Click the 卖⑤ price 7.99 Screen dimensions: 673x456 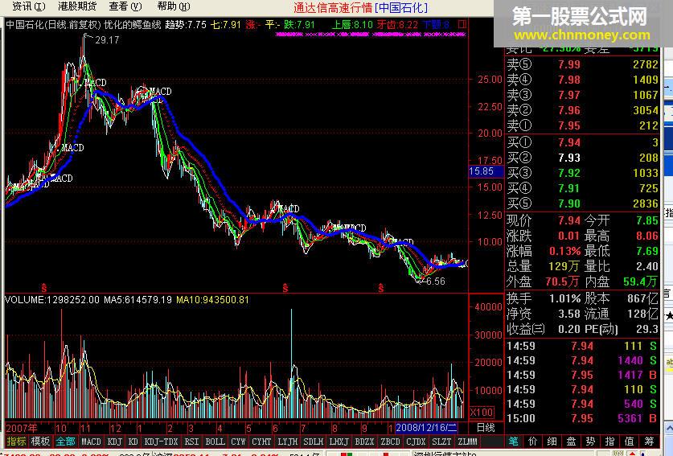569,64
